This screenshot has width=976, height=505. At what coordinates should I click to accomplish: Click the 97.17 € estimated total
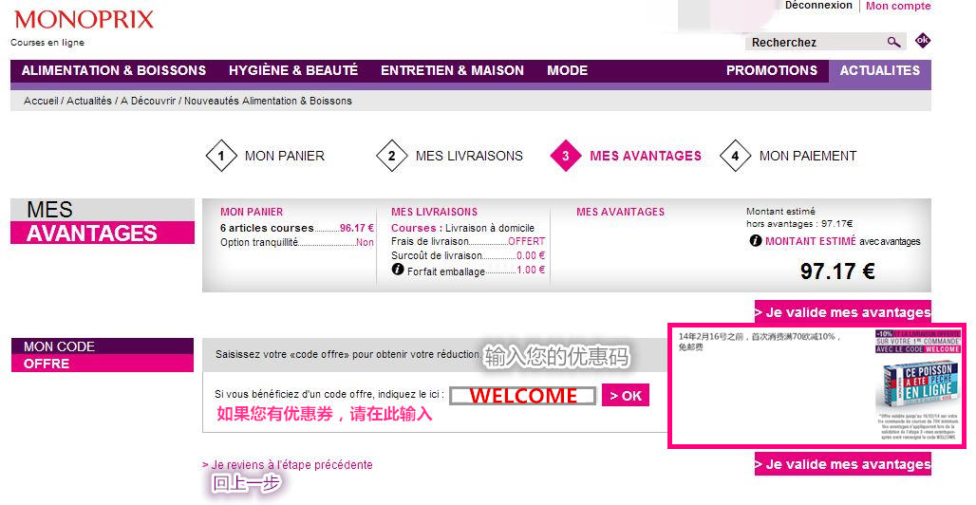pyautogui.click(x=837, y=271)
